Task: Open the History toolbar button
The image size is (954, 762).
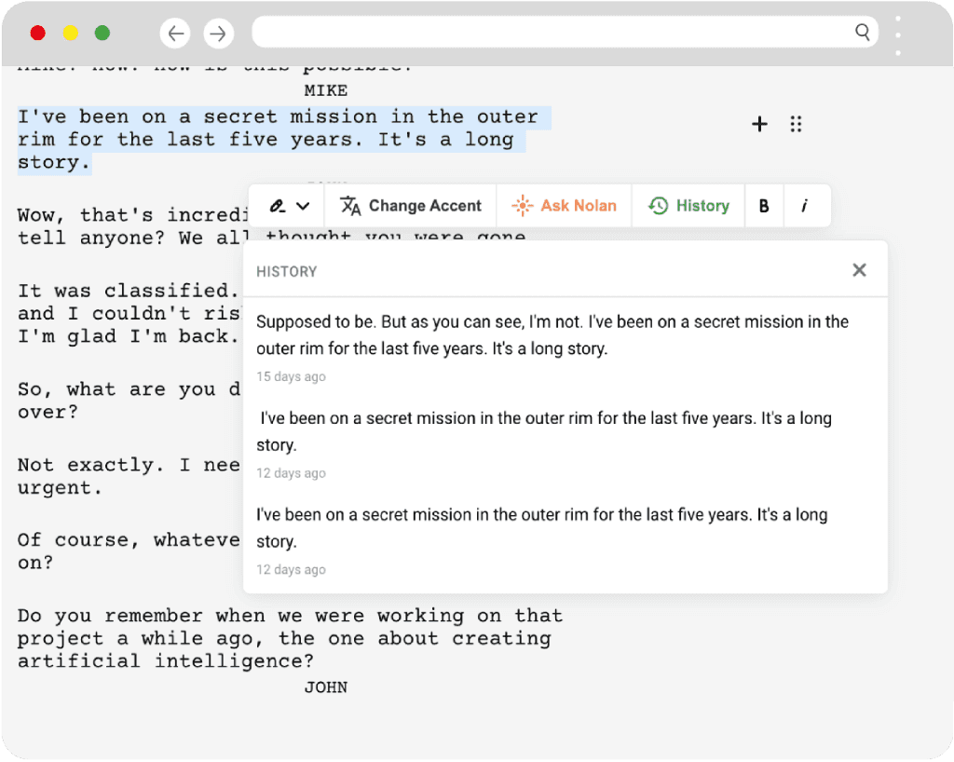Action: (x=688, y=206)
